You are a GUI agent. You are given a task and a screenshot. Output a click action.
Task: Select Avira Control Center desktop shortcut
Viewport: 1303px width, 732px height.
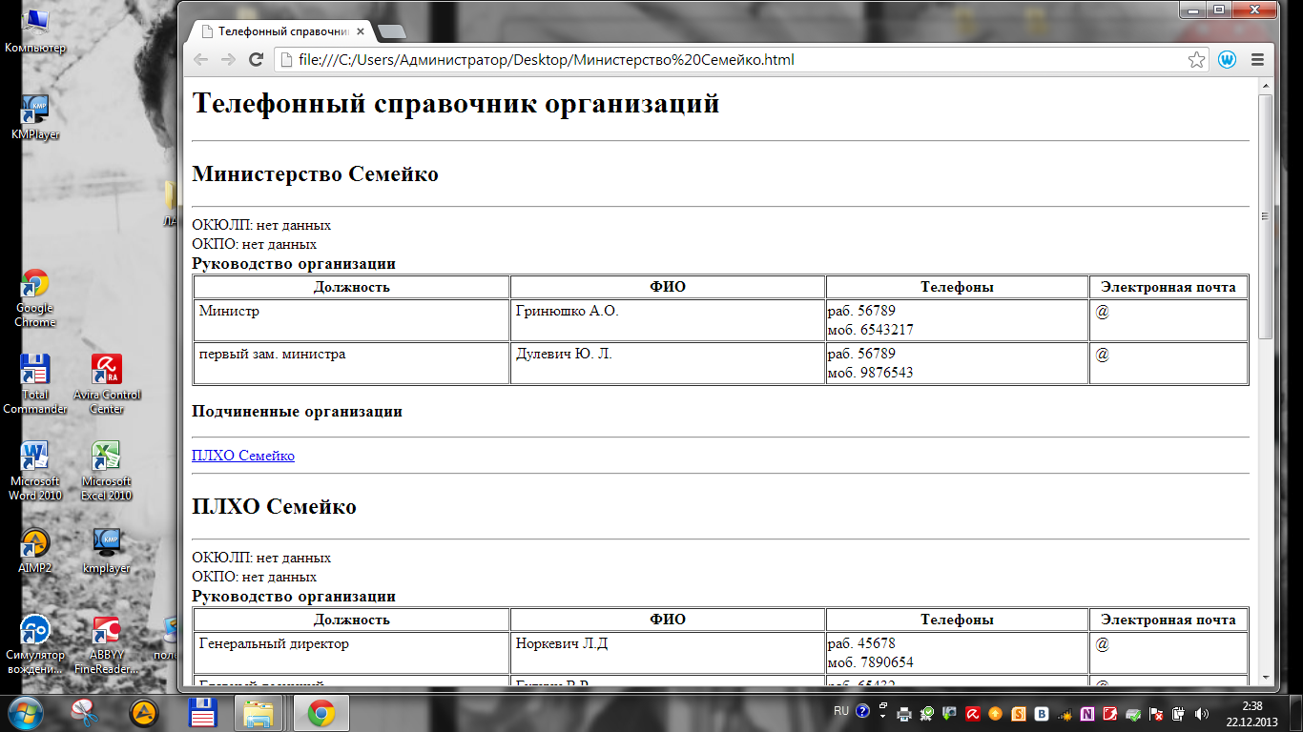[x=107, y=383]
